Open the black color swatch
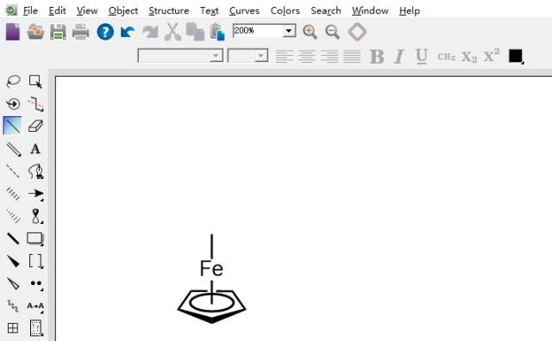The image size is (552, 341). tap(516, 56)
